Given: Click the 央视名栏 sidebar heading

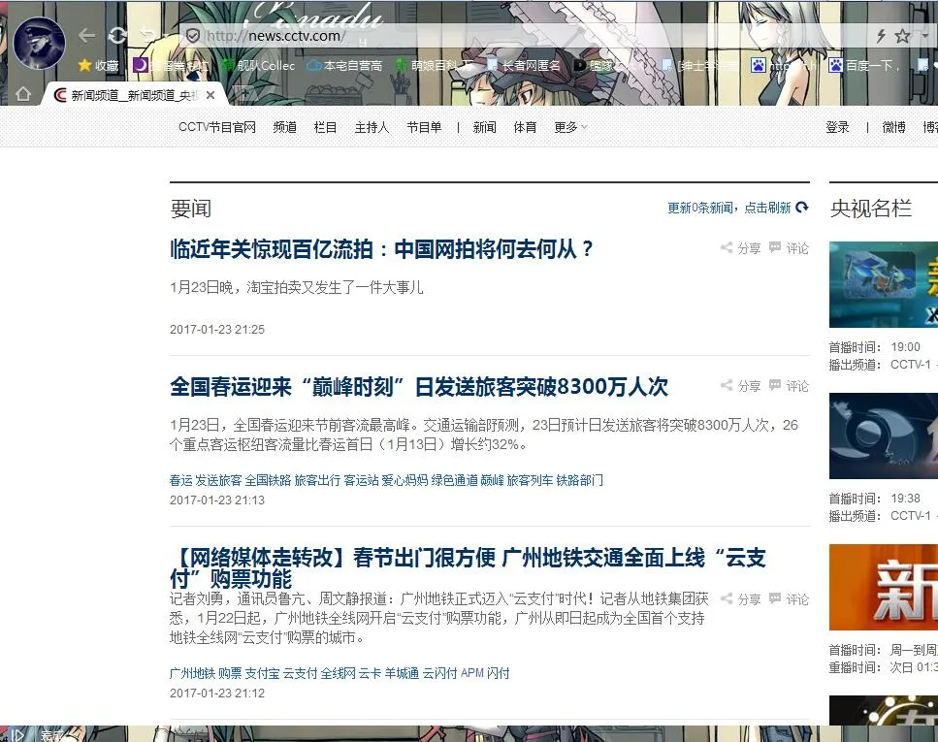Looking at the screenshot, I should (x=871, y=209).
